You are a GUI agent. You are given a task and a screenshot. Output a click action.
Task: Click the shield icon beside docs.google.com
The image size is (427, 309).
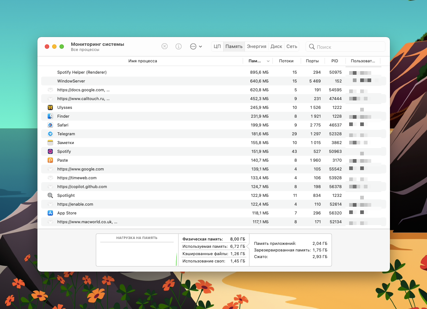(x=50, y=90)
